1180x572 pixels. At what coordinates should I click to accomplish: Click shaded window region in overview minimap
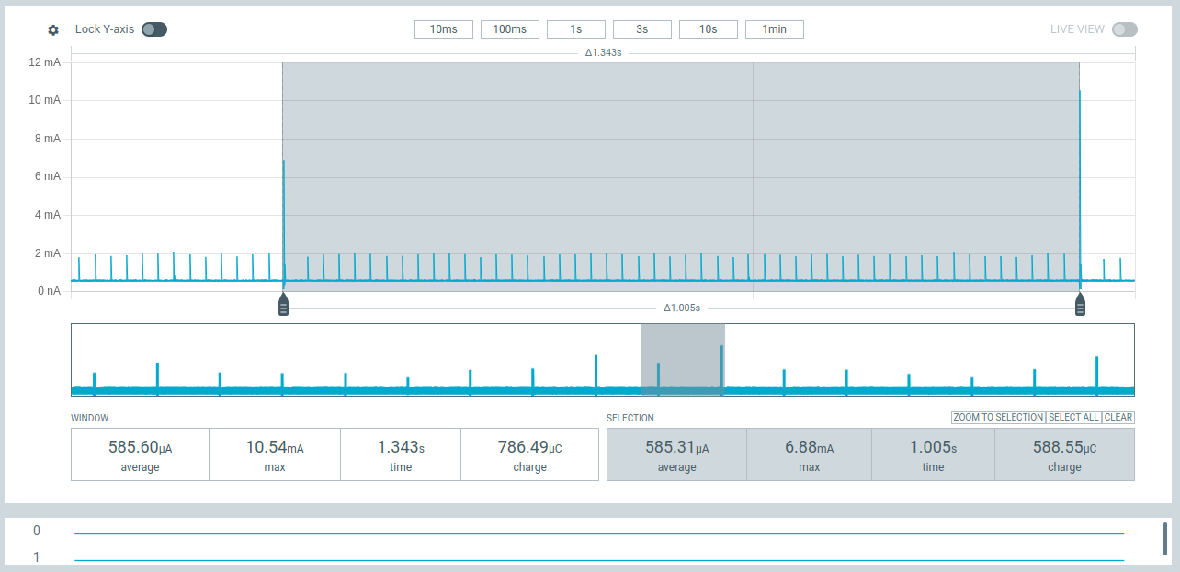[683, 360]
